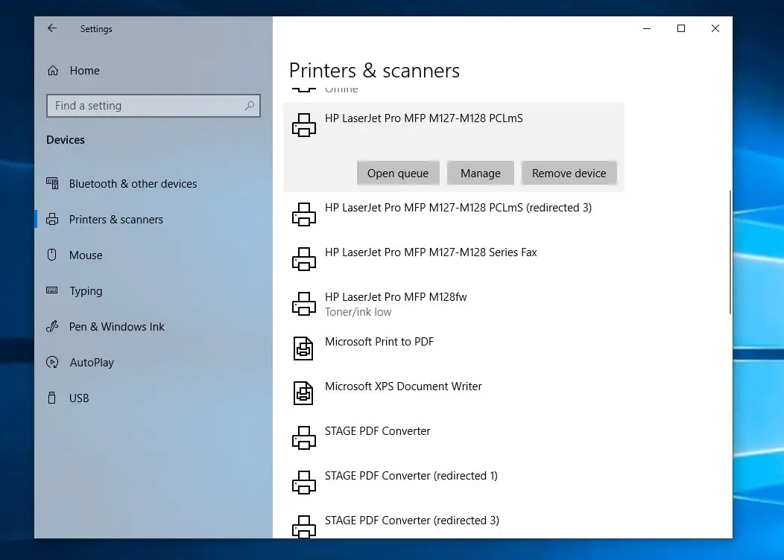
Task: Open queue for HP LaserJet PCLmS
Action: pyautogui.click(x=398, y=173)
